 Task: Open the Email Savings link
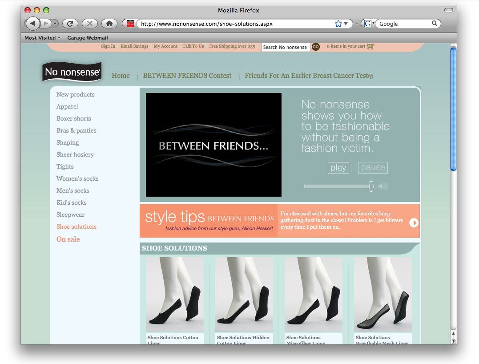pyautogui.click(x=134, y=46)
